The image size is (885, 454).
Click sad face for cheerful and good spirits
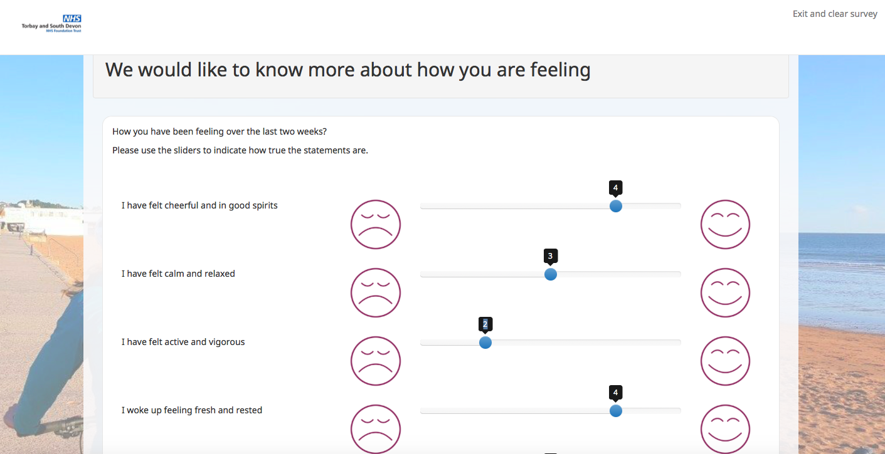point(375,224)
